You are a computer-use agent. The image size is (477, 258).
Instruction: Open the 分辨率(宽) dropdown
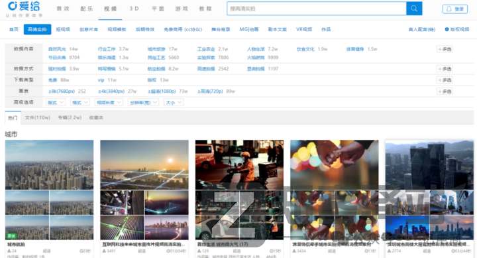pos(143,102)
